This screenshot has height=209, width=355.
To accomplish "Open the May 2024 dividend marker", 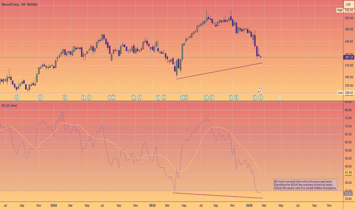I will tap(89, 97).
